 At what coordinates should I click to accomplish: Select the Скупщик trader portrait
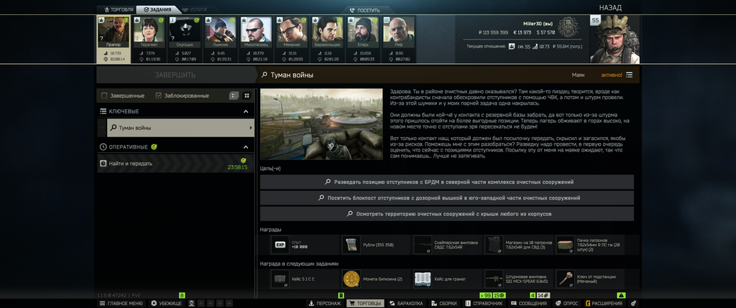click(185, 32)
